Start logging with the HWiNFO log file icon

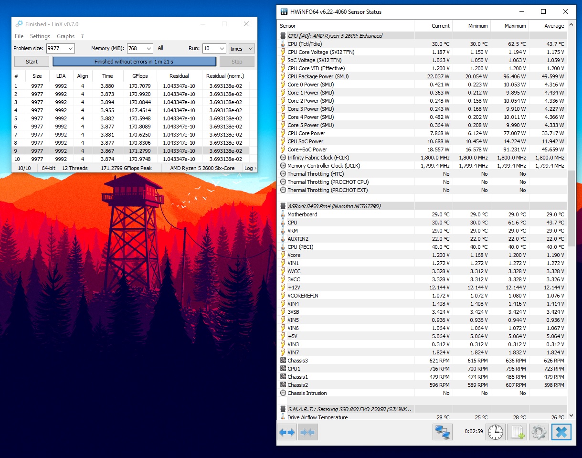pyautogui.click(x=518, y=432)
